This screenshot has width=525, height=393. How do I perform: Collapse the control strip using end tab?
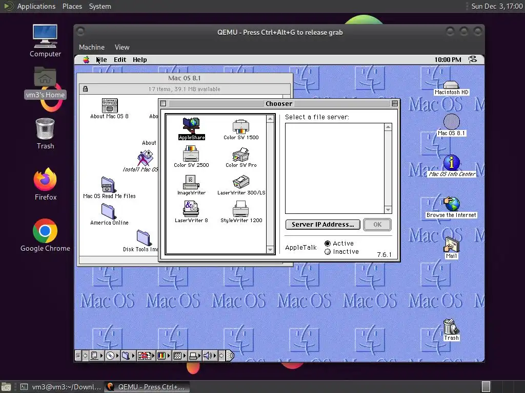pyautogui.click(x=230, y=356)
